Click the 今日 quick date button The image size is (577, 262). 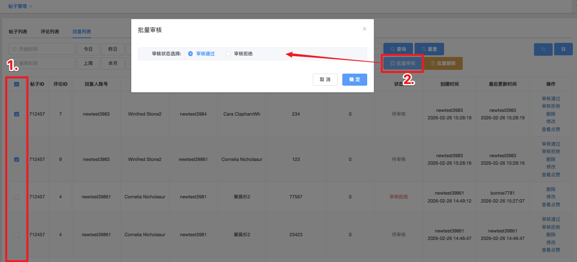88,49
